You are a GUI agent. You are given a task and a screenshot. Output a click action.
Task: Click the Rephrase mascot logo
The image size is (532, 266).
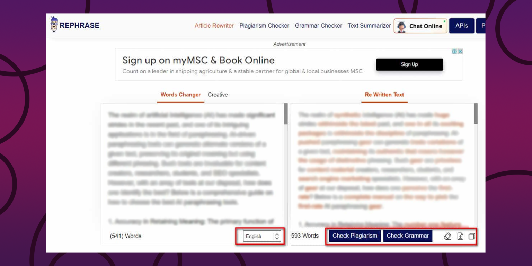(x=54, y=25)
